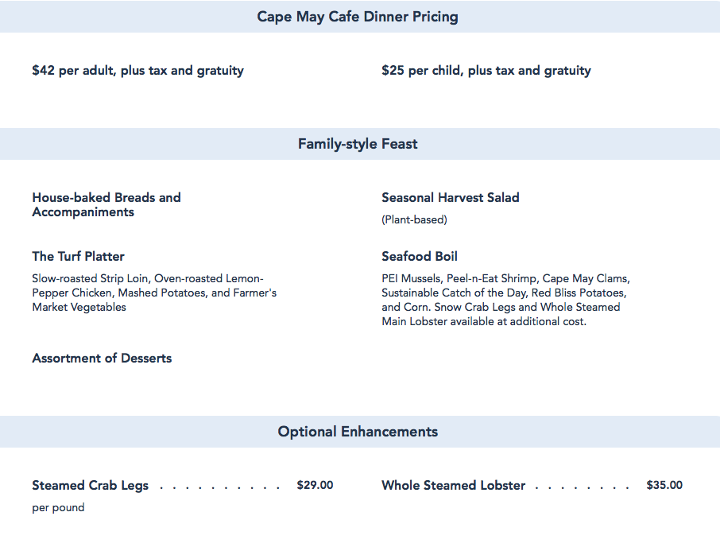Select the $25 per child pricing text
The height and width of the screenshot is (543, 720).
tap(486, 71)
